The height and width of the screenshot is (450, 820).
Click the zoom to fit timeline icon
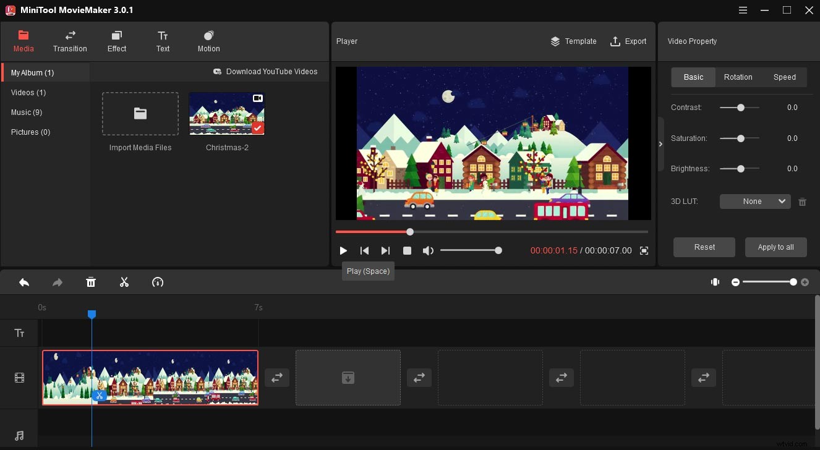[x=715, y=282]
